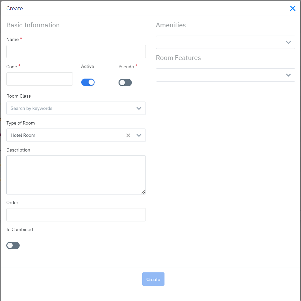Open the Type of Room dropdown

[67, 135]
